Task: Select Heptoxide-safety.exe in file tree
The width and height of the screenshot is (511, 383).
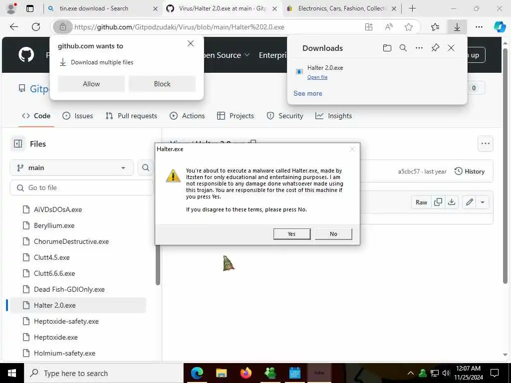Action: (x=66, y=321)
